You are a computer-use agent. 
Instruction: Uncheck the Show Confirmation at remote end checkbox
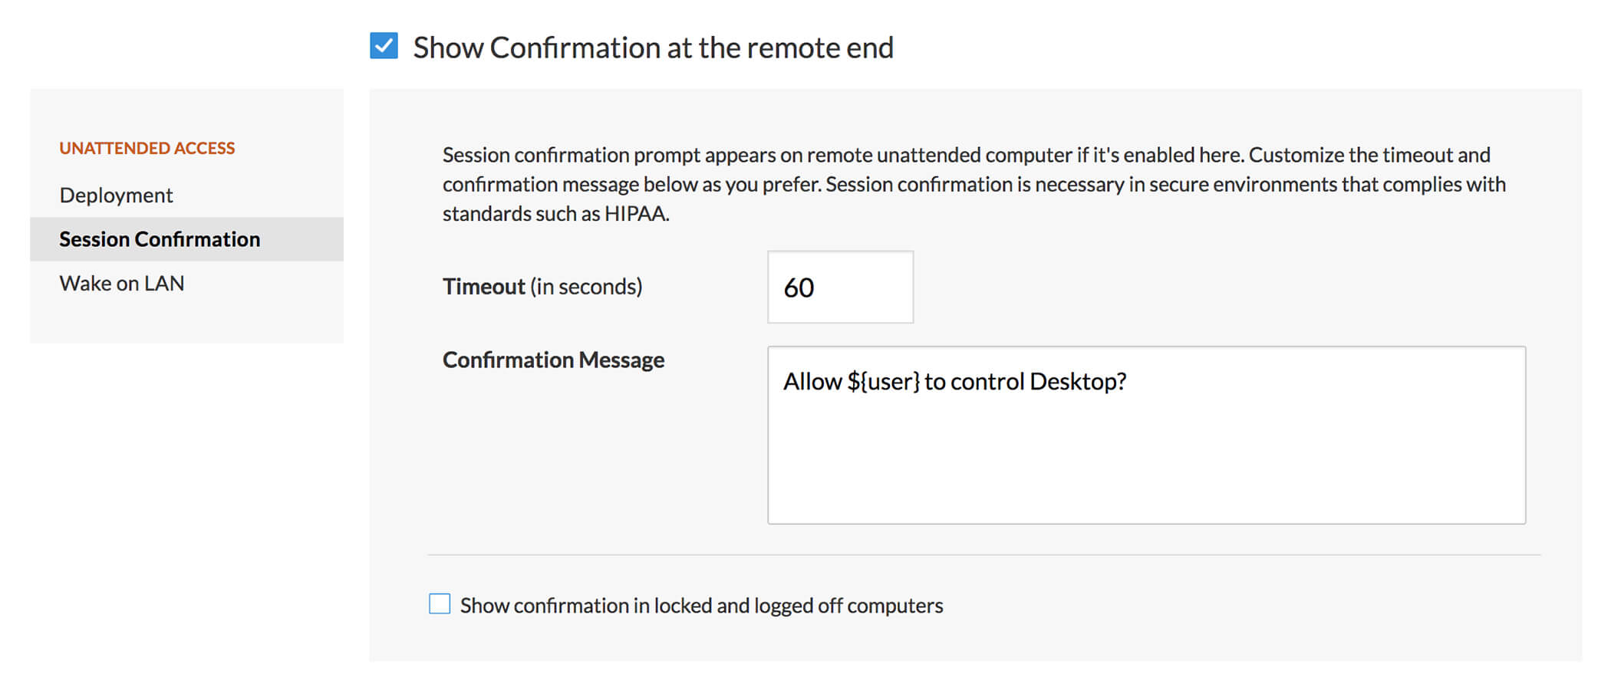point(384,46)
